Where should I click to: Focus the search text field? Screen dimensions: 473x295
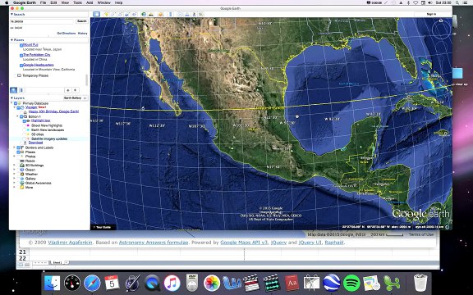[42, 21]
